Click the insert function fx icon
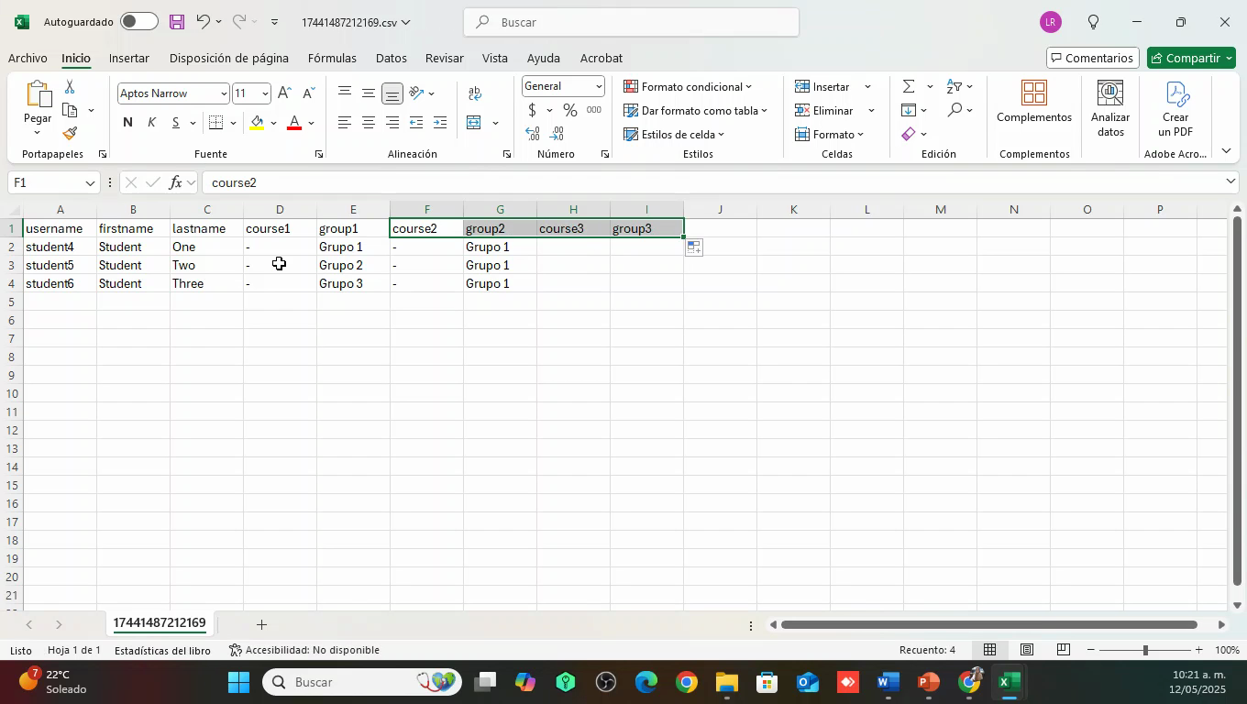1247x704 pixels. tap(175, 182)
